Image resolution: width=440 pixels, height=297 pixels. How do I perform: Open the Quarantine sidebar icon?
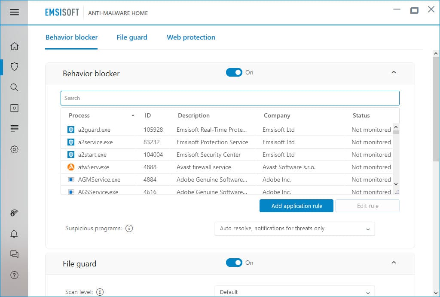point(14,108)
